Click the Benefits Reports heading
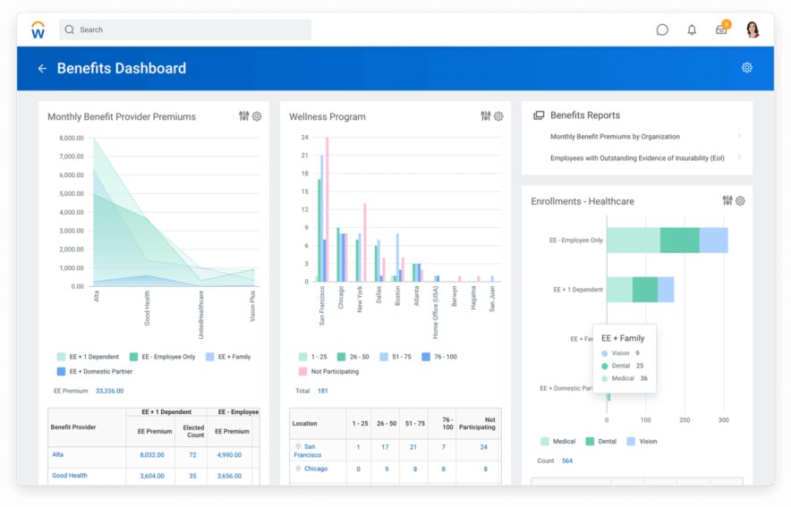The width and height of the screenshot is (791, 507). pos(585,115)
